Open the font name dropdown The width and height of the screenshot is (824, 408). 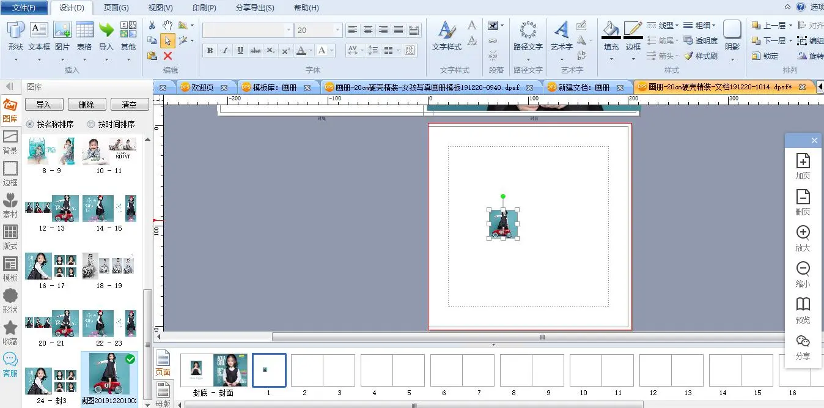pos(289,30)
